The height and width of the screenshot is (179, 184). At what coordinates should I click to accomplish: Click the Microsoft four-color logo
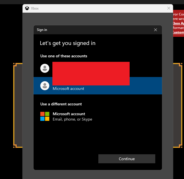(x=45, y=116)
